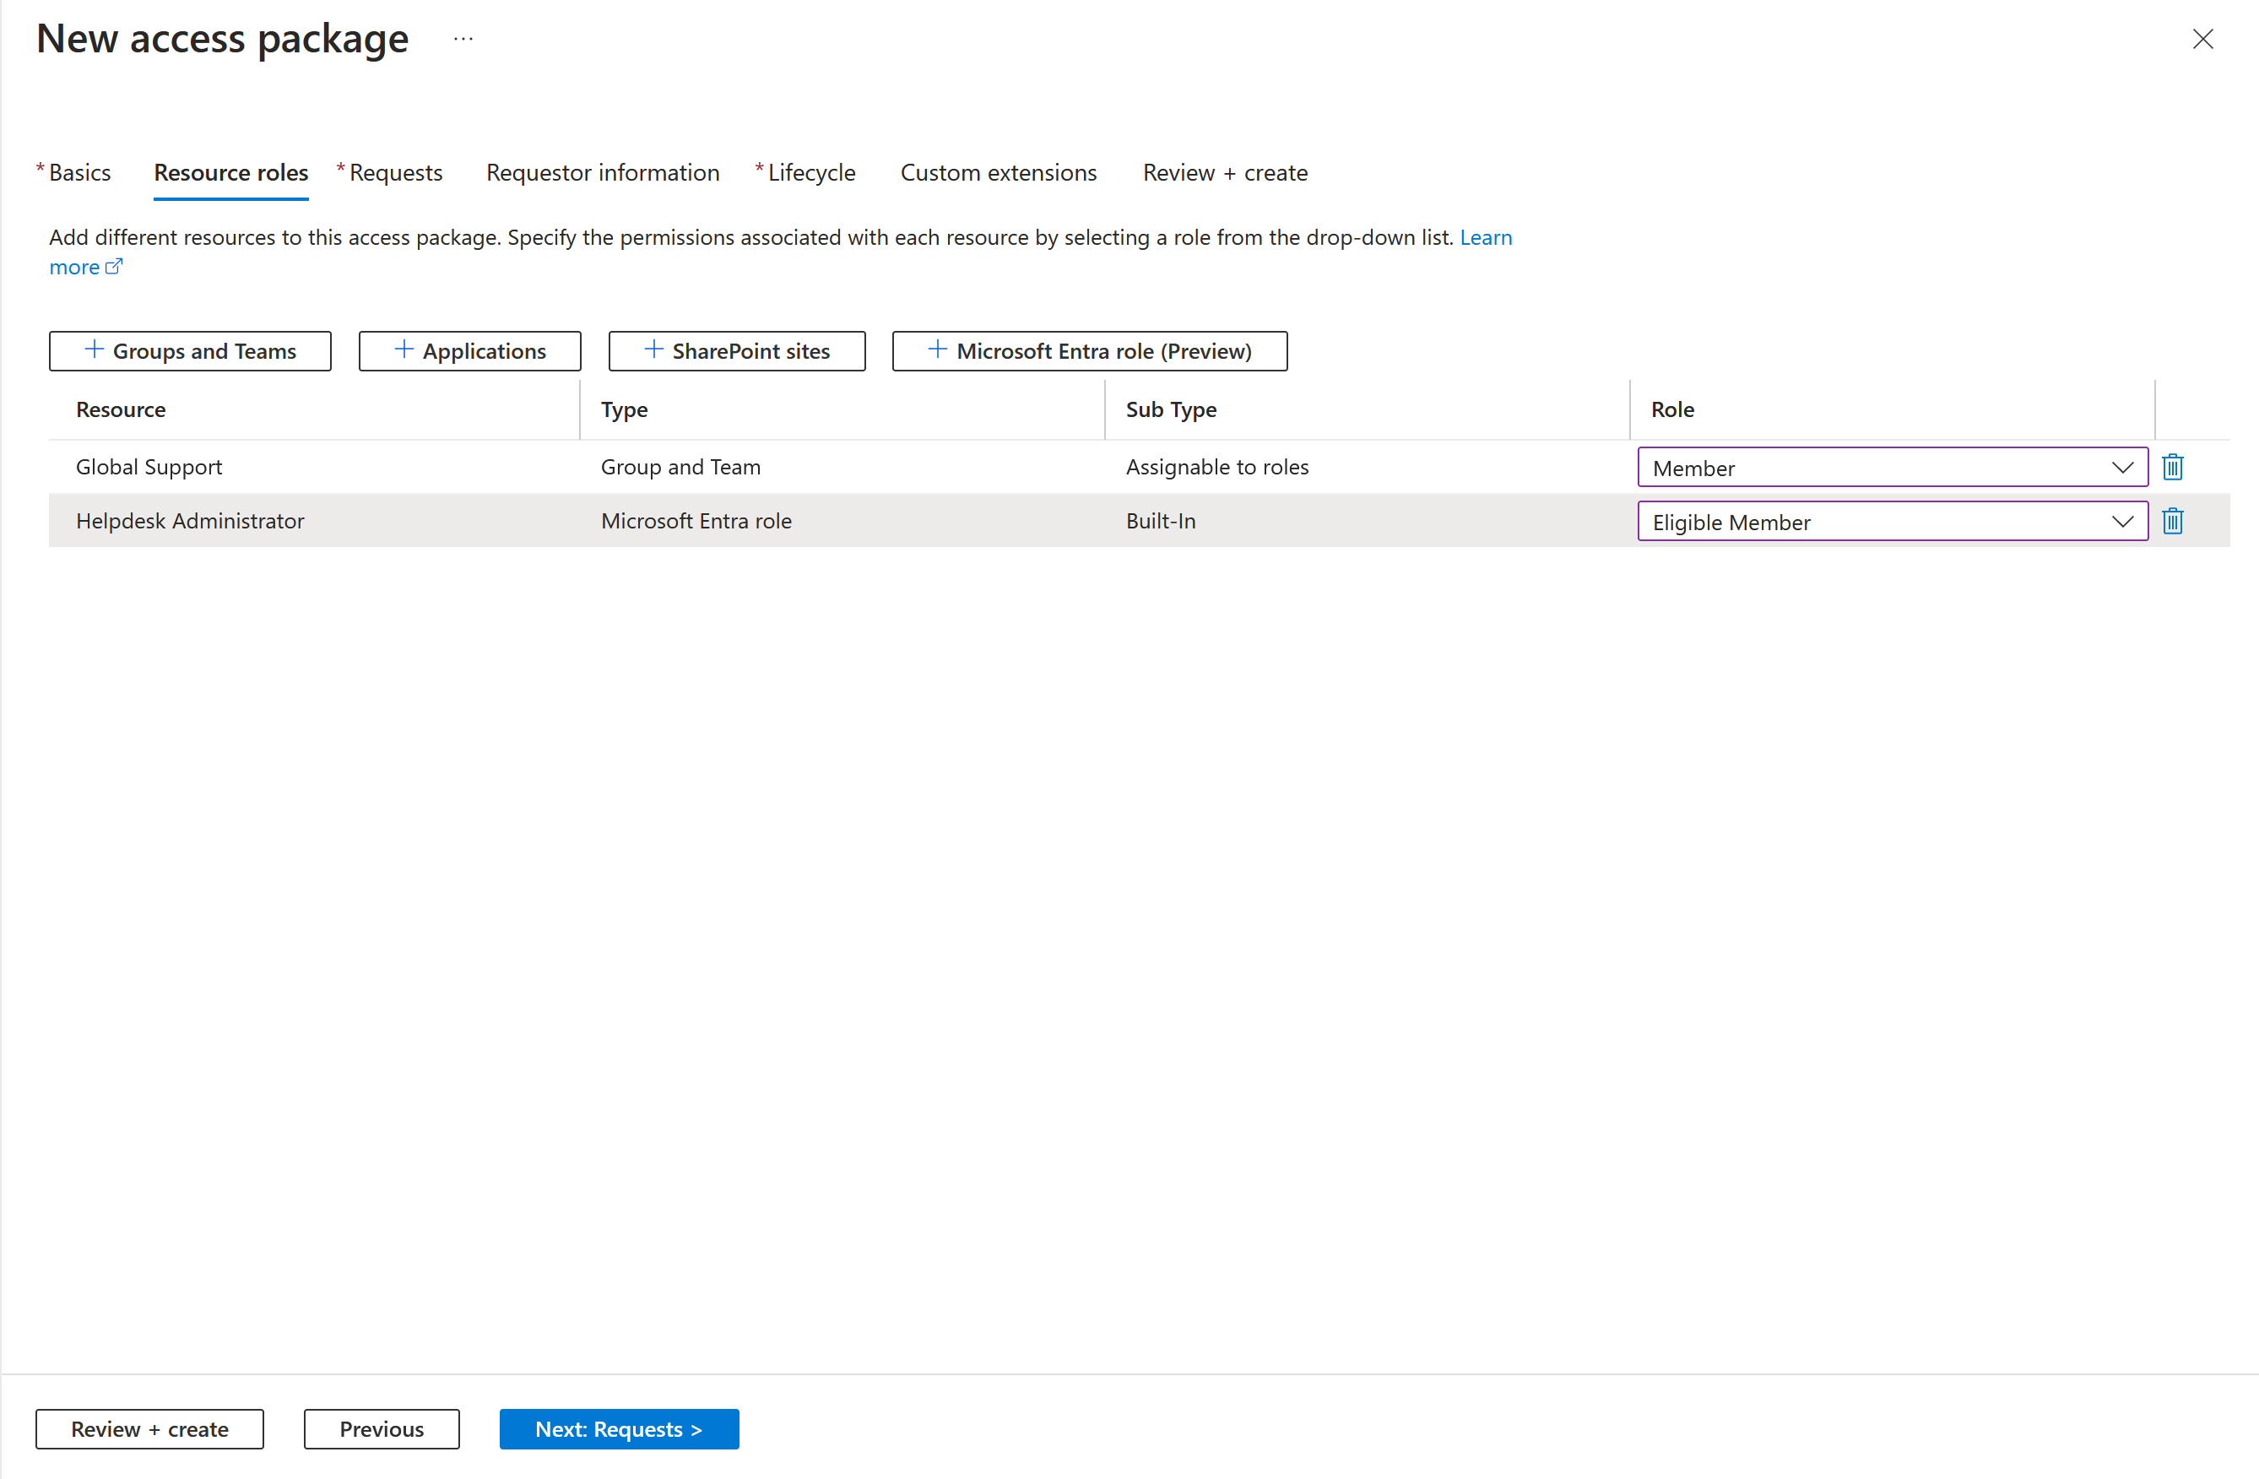Select the Requests tab

[x=394, y=171]
